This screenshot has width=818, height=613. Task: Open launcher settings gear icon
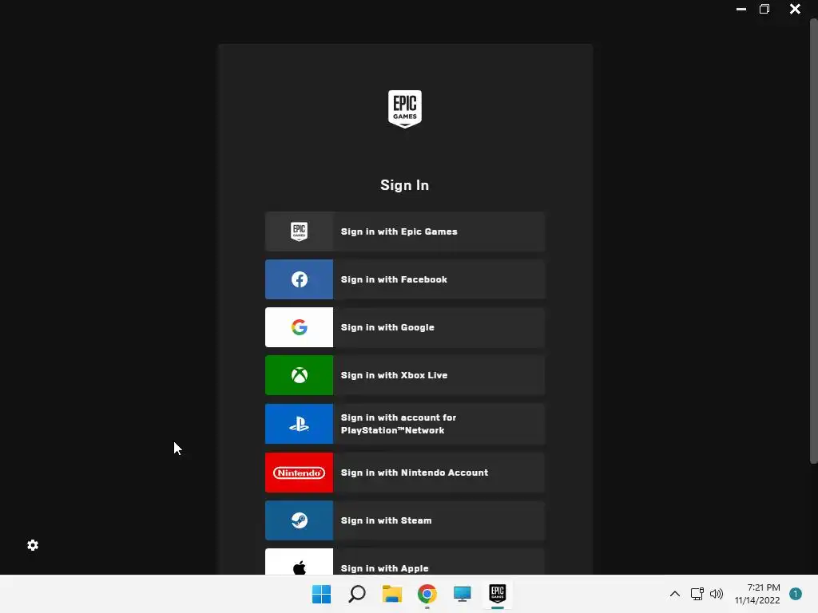pos(33,545)
